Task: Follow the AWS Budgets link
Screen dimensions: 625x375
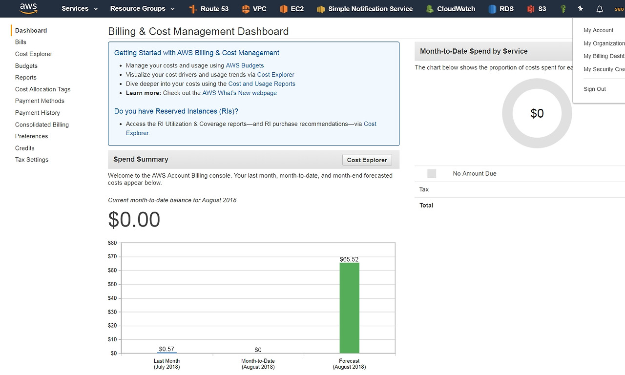Action: (x=245, y=65)
